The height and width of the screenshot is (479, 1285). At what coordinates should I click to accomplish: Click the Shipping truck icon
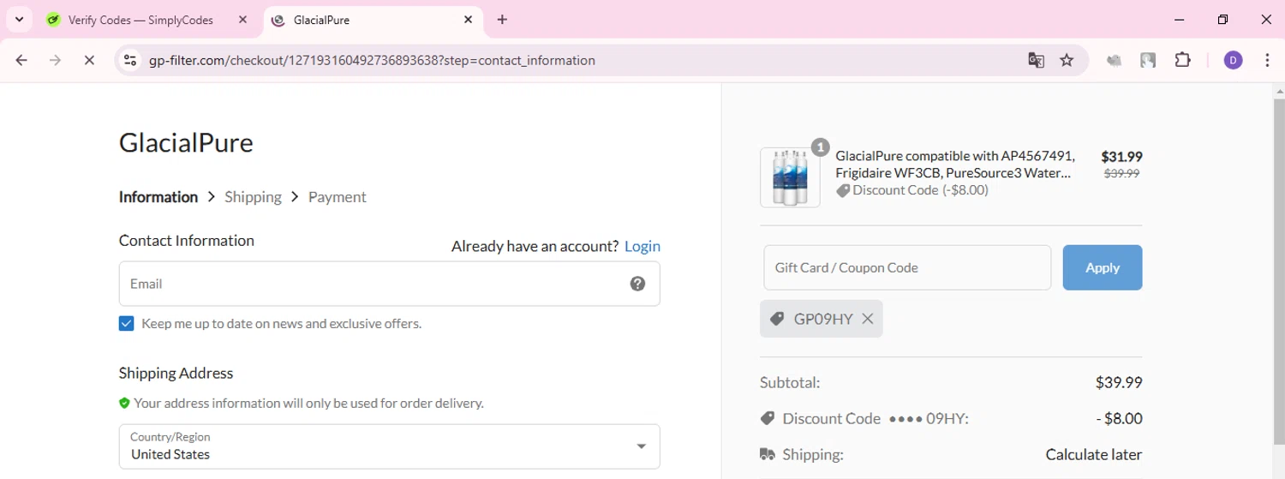tap(768, 454)
